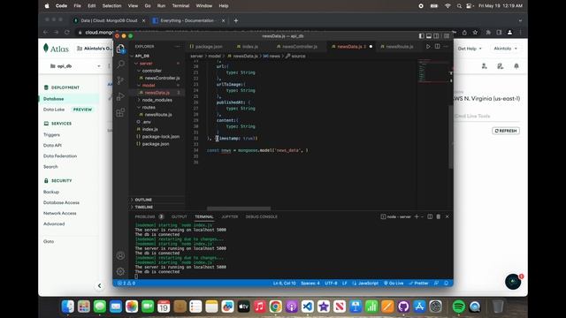Open the api_db project dropdown in Atlas
Image resolution: width=566 pixels, height=318 pixels.
[75, 66]
